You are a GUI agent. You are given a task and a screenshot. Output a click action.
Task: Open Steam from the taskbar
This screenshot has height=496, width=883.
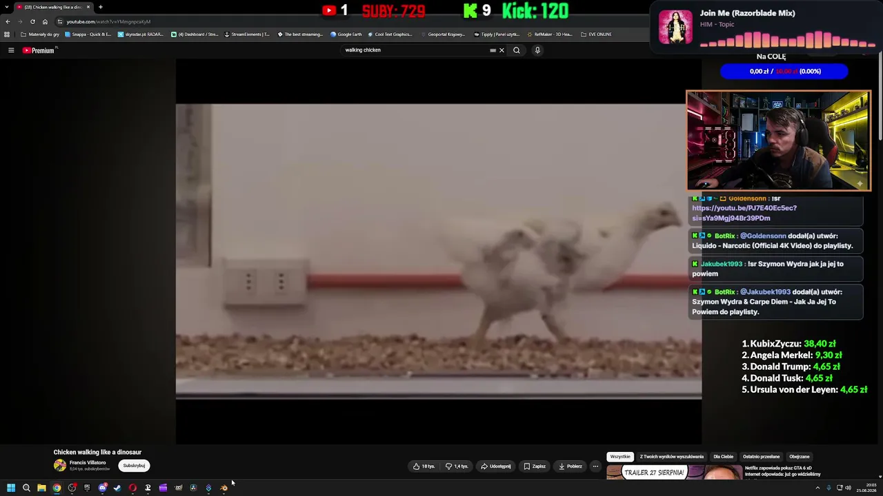point(117,488)
